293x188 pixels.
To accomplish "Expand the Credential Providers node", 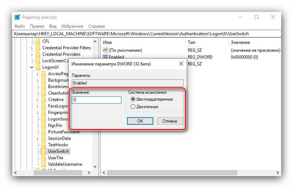I will (x=32, y=55).
